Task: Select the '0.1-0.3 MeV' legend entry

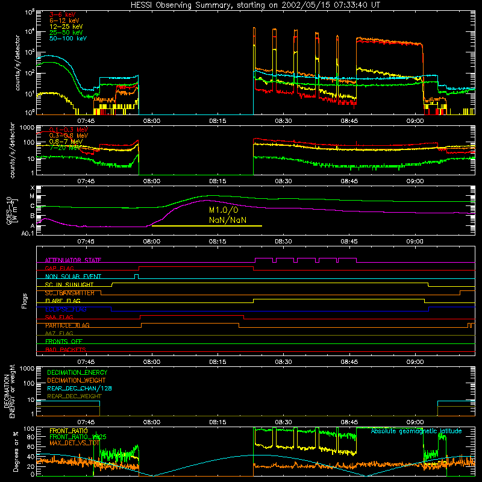Action: [x=69, y=130]
